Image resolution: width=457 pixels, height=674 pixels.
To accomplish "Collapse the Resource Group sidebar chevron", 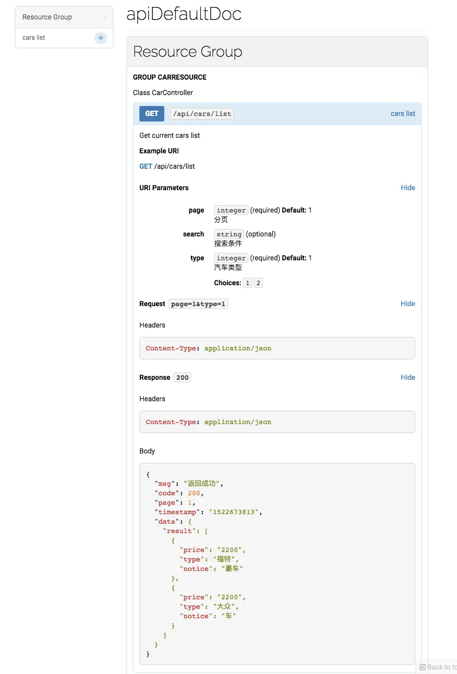I will tap(105, 17).
